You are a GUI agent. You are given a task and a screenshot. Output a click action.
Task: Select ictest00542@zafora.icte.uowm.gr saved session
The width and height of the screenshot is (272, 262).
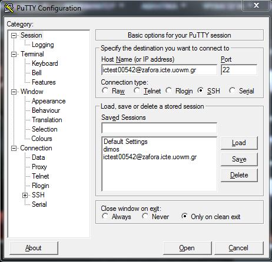point(150,157)
